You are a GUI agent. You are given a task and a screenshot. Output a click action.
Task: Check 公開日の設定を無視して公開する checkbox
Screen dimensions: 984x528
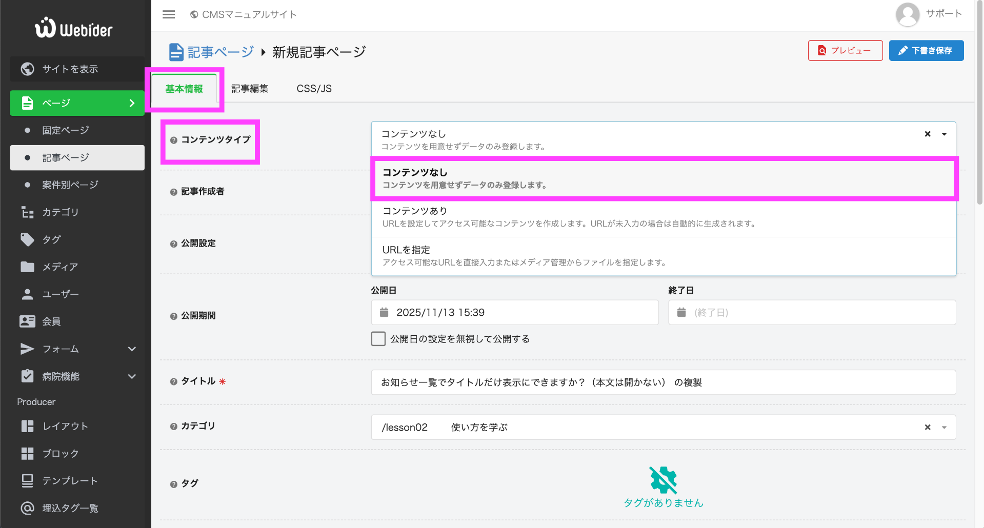point(378,339)
